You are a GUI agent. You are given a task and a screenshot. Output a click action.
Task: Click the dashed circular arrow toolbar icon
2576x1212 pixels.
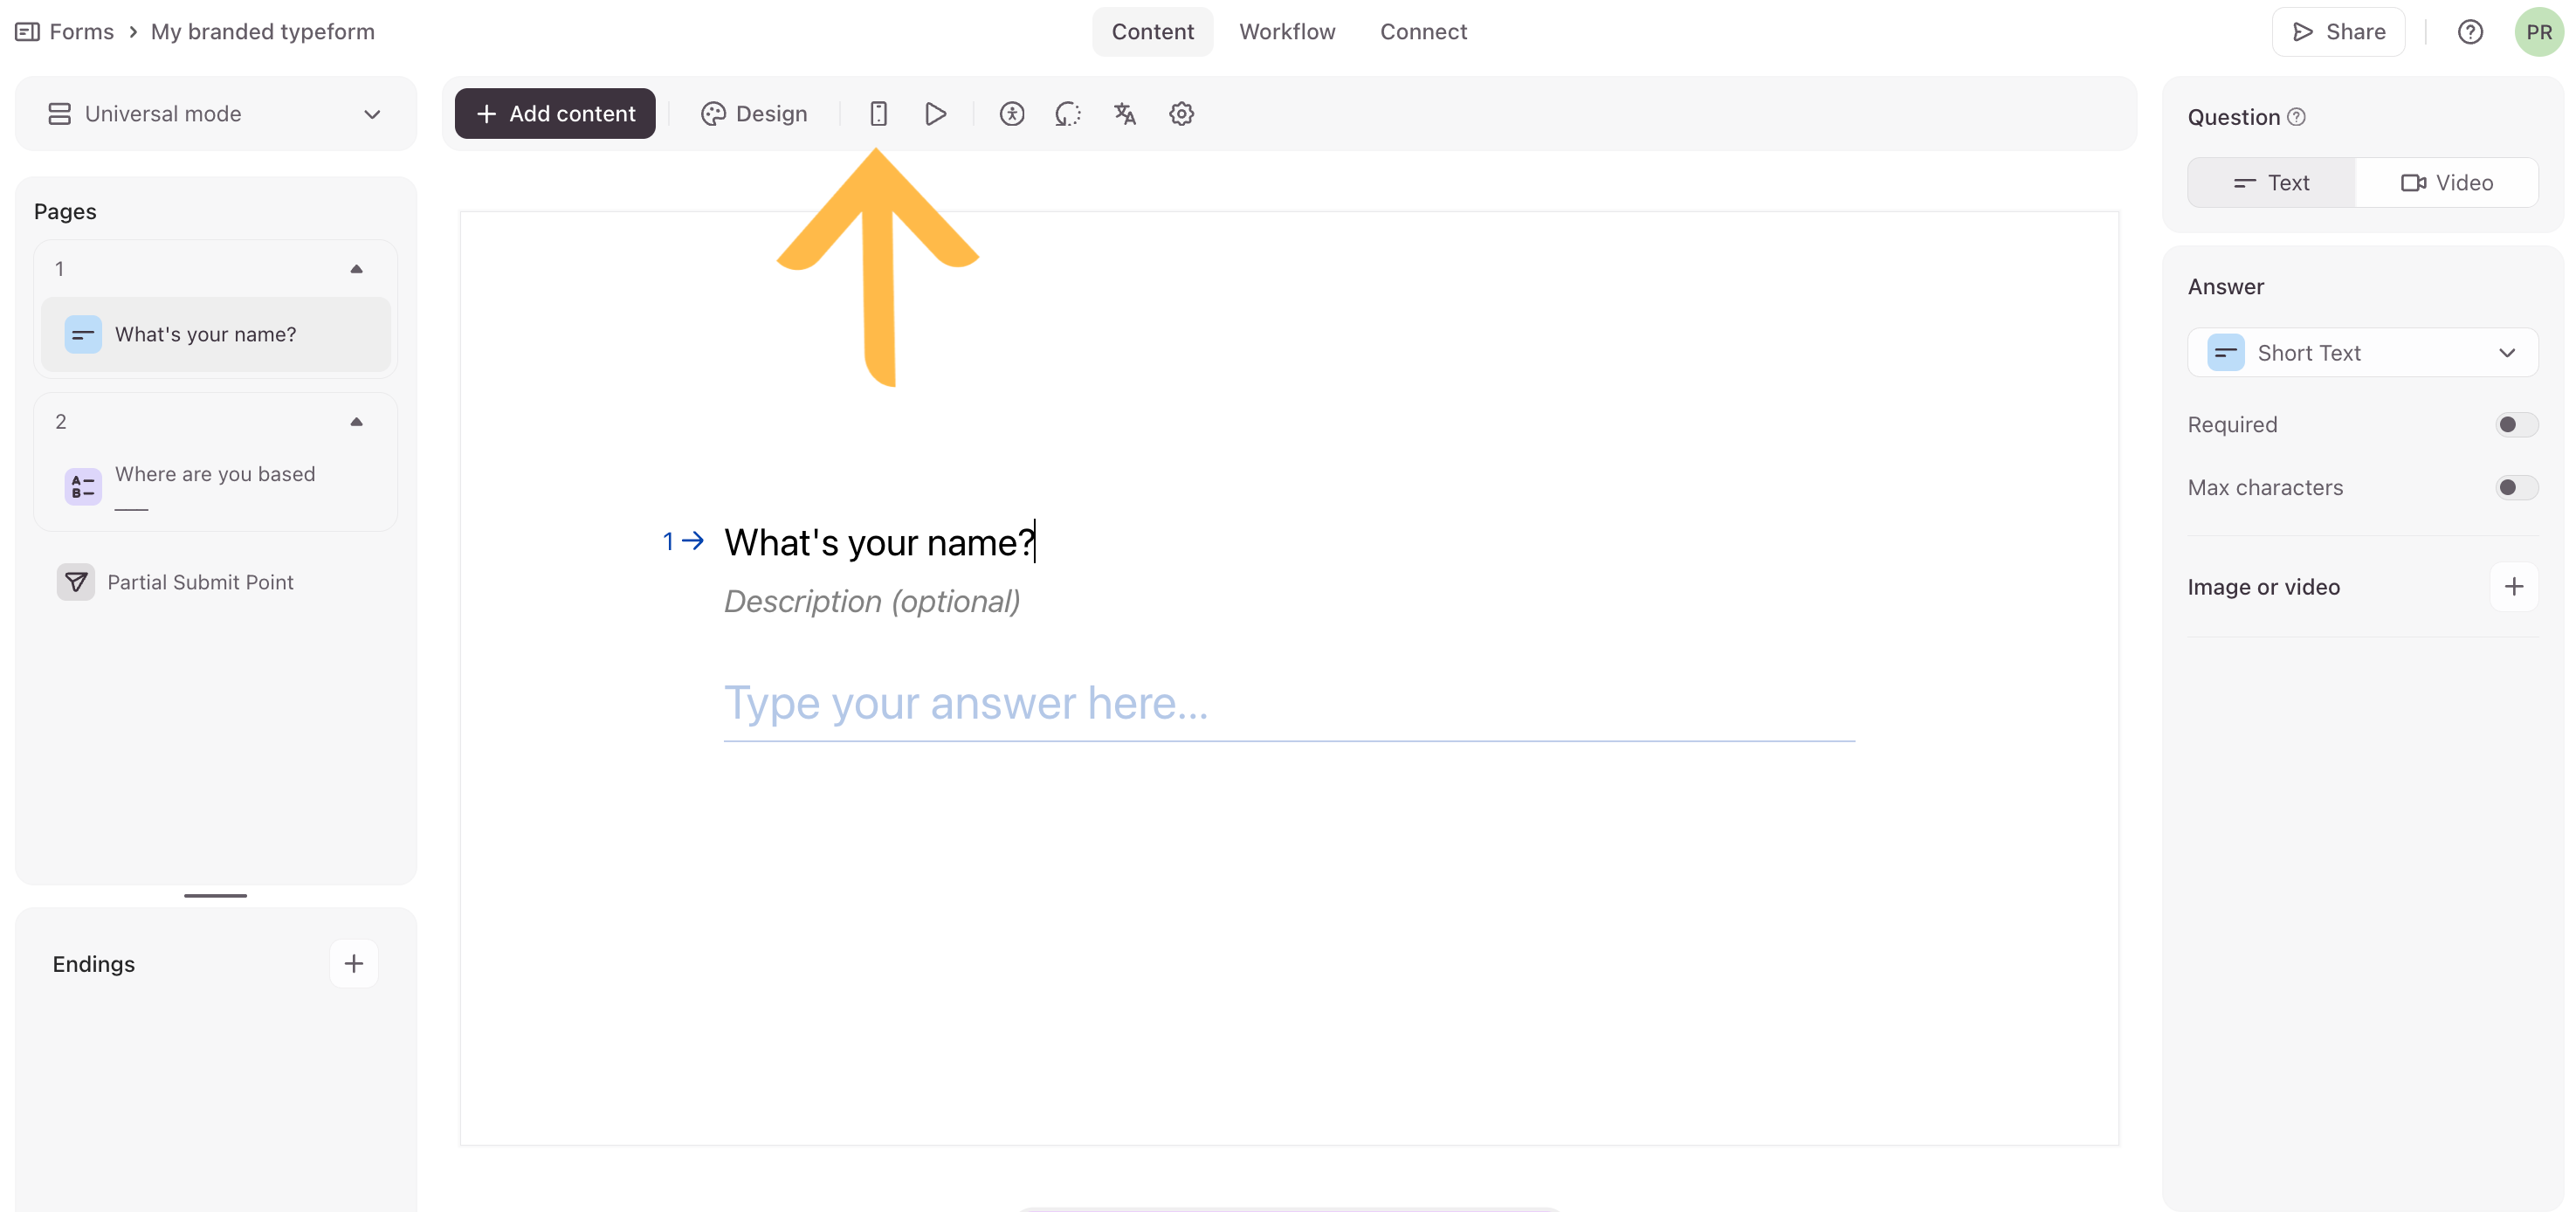(x=1067, y=114)
